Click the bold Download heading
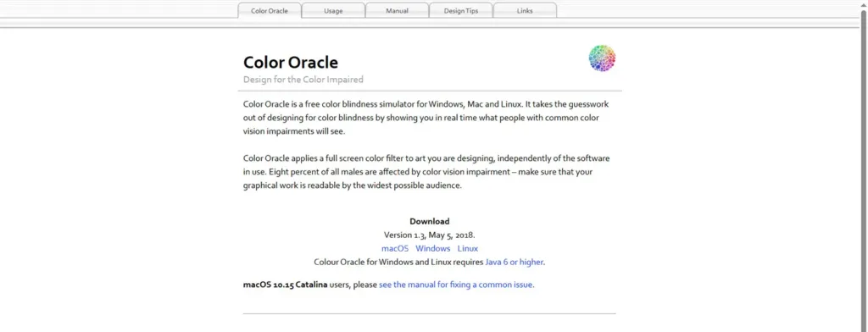 point(430,221)
